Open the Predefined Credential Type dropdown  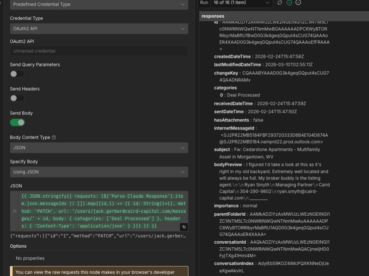99,4
